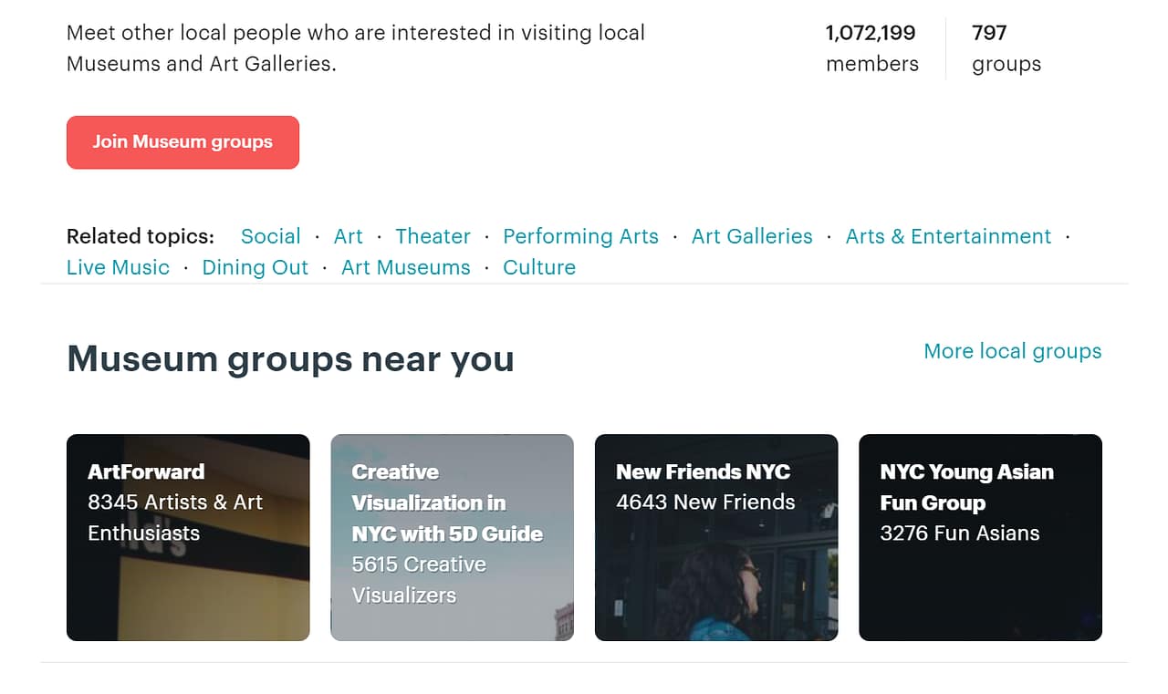Open the ArtForward group card

187,537
